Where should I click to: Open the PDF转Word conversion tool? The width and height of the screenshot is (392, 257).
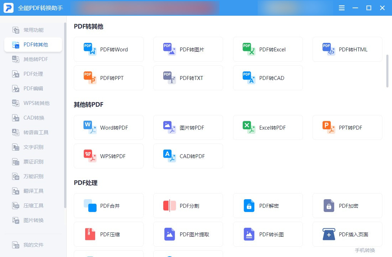[108, 49]
